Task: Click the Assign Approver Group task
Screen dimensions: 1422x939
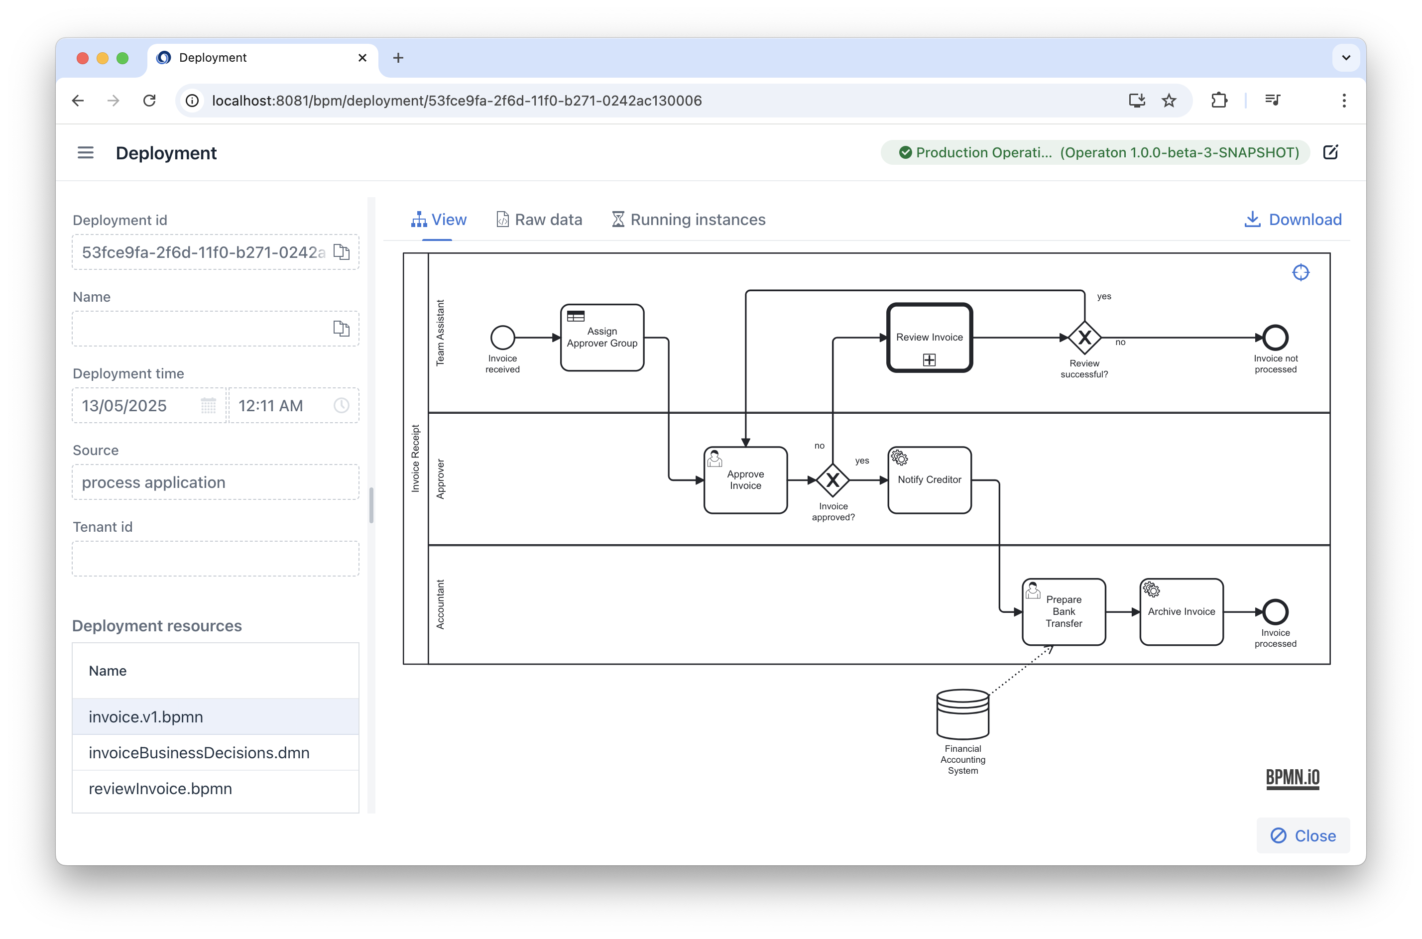Action: tap(602, 338)
